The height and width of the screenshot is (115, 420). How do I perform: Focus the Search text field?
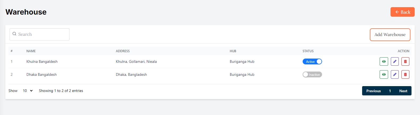42,34
